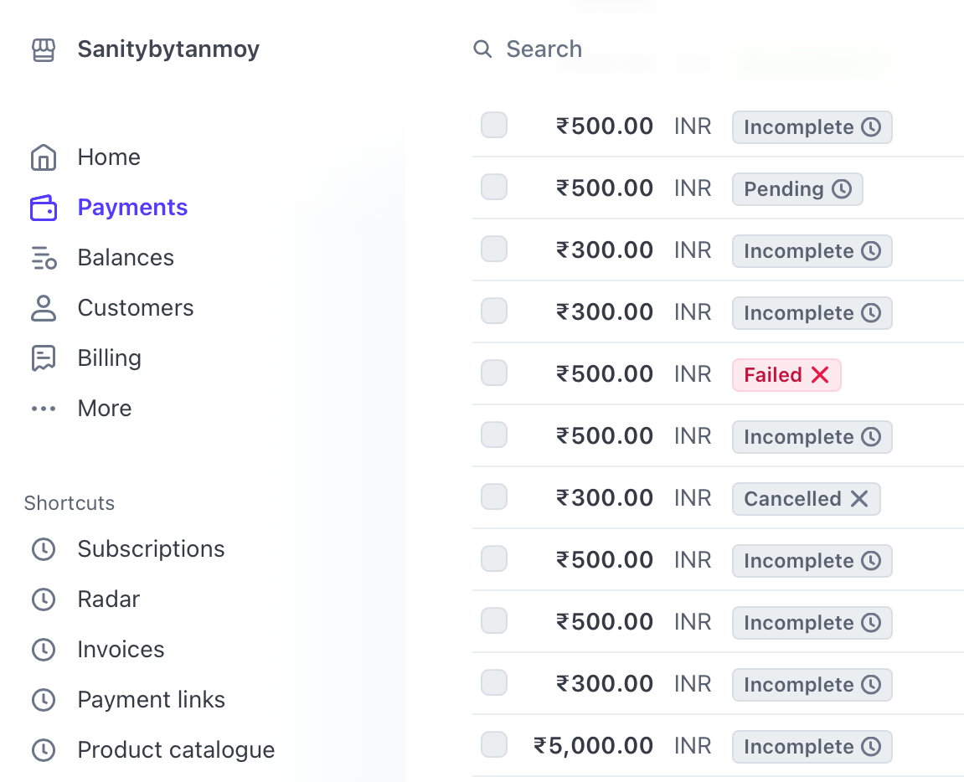This screenshot has height=782, width=964.
Task: Click the search magnifier icon
Action: [482, 49]
